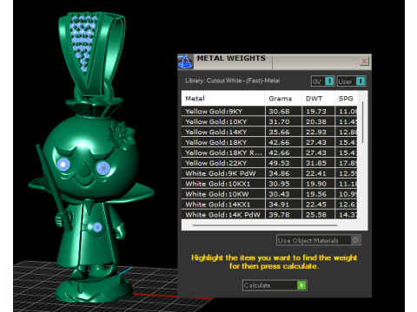The image size is (417, 312).
Task: Click the 30.43 grams cell
Action: pyautogui.click(x=283, y=194)
